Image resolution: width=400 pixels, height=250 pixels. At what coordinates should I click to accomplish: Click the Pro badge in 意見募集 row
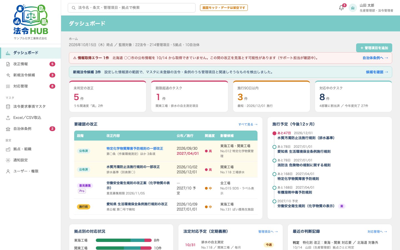(x=82, y=191)
